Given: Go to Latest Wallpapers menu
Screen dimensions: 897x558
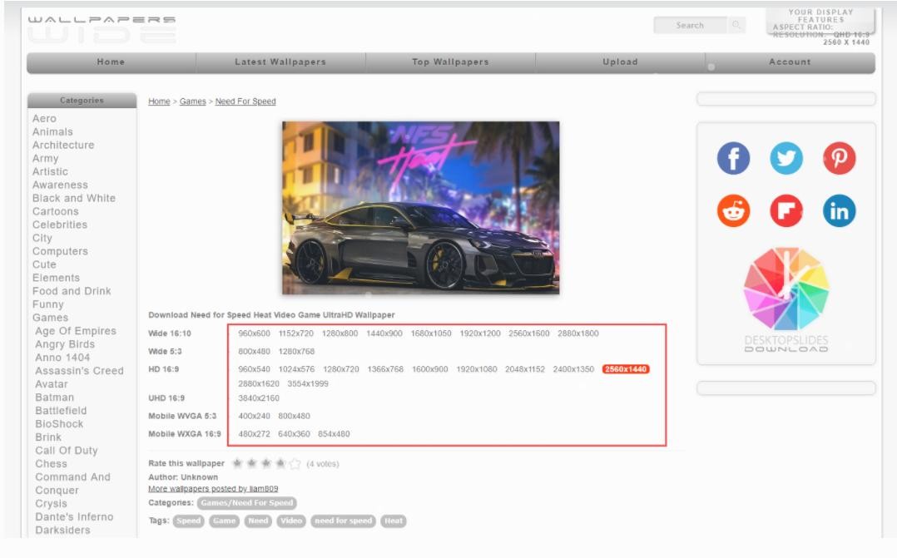Looking at the screenshot, I should (x=280, y=62).
